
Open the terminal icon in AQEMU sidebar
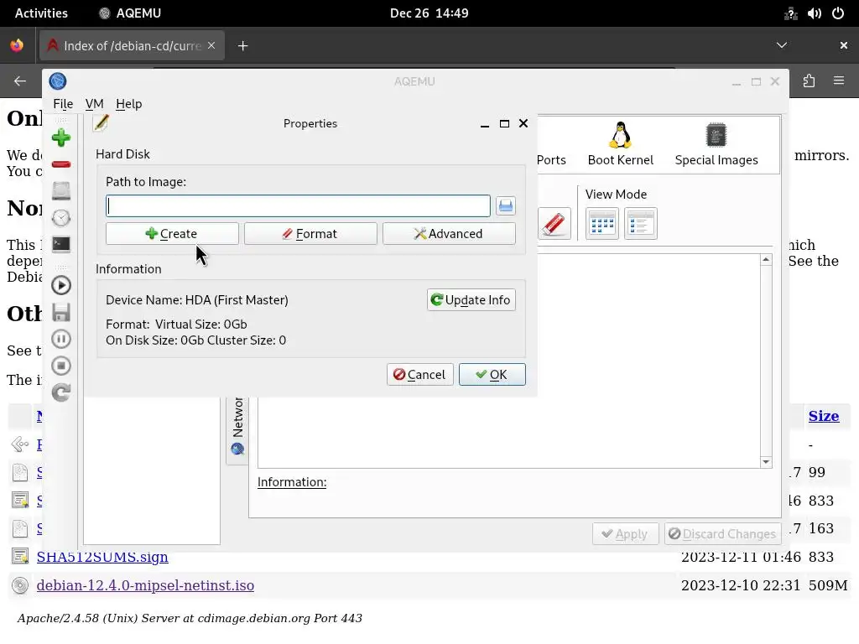(60, 244)
